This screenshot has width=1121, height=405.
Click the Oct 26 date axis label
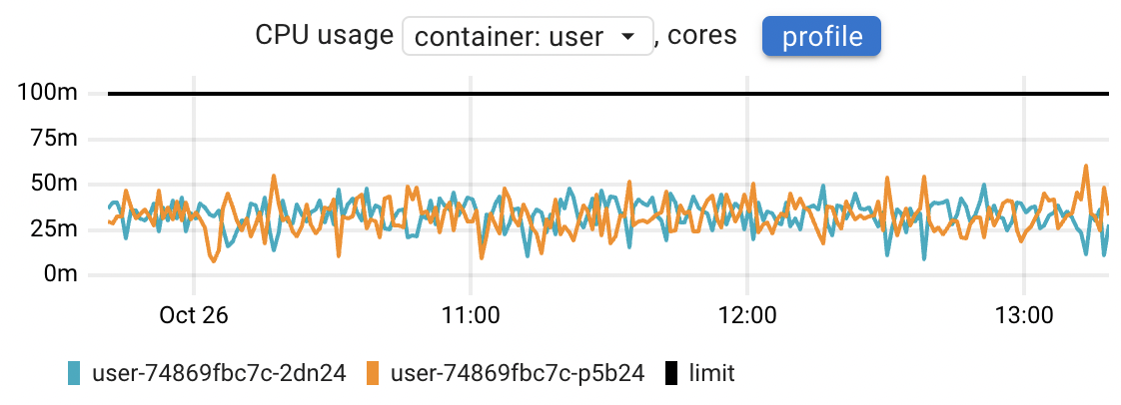click(194, 315)
